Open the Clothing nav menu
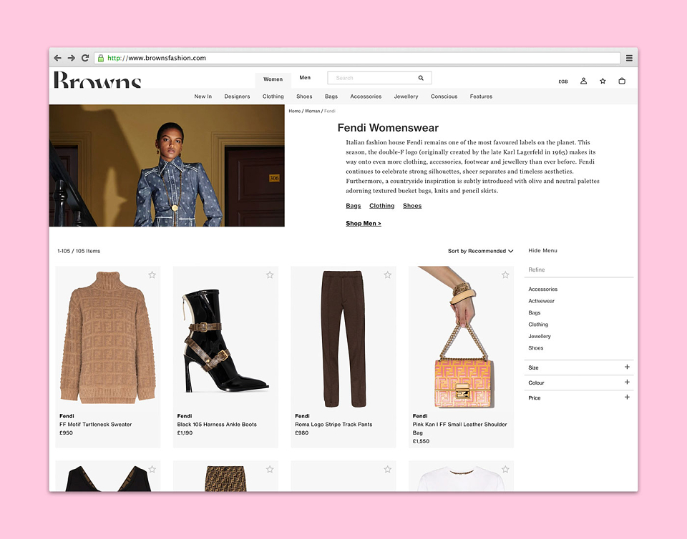 pos(273,97)
